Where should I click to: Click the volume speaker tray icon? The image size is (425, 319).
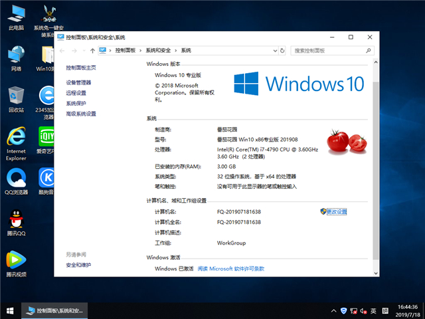[363, 311]
